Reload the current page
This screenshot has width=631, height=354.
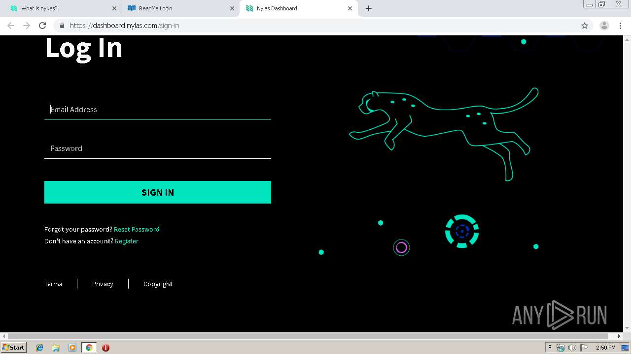pos(42,26)
